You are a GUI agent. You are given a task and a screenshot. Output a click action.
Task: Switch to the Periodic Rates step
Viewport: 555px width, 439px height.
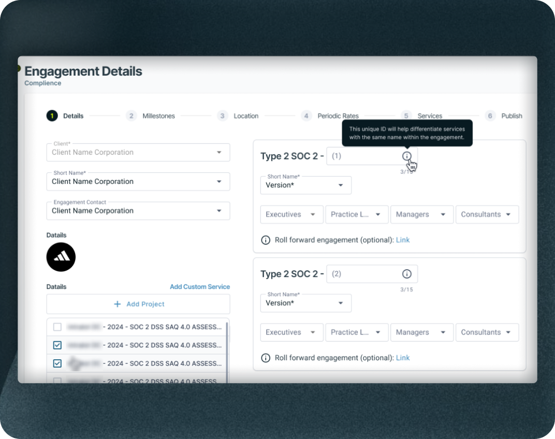[338, 116]
